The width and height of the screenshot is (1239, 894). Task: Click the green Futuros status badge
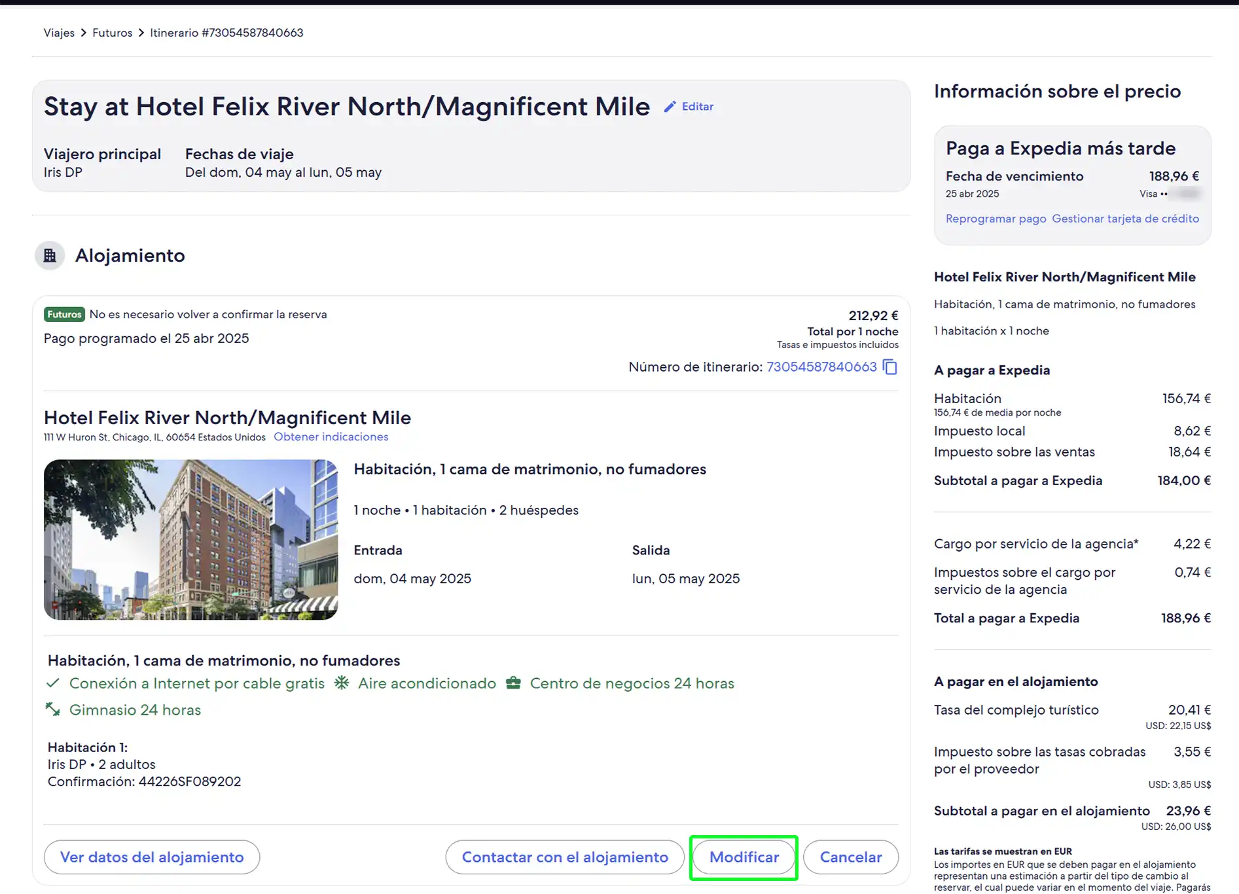(x=64, y=314)
